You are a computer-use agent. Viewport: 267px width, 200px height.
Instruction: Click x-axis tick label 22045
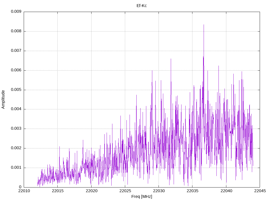point(260,191)
